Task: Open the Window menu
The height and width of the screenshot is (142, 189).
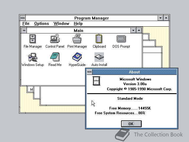Action: point(61,23)
